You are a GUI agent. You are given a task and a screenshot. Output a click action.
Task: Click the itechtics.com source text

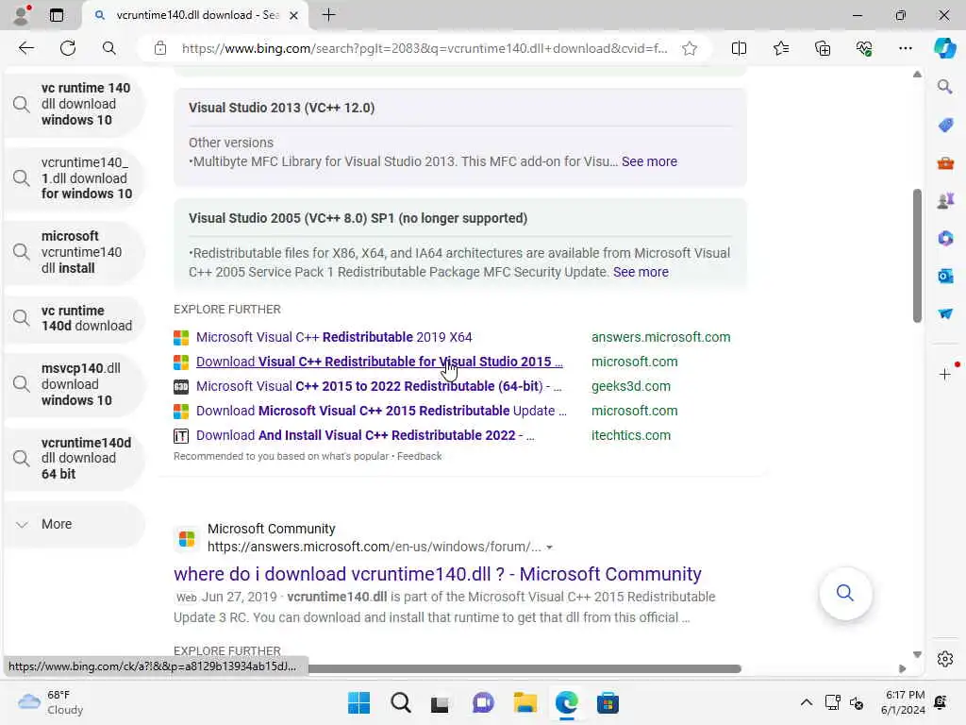(631, 435)
